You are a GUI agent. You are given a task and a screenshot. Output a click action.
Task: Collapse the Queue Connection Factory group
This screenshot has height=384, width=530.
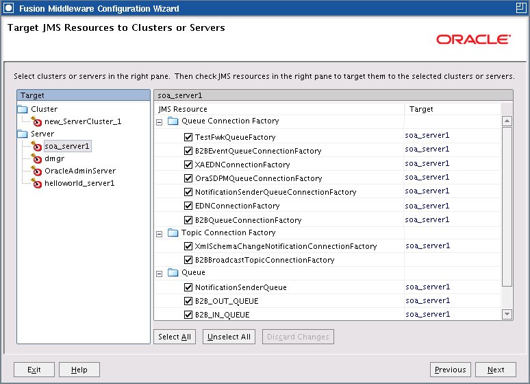point(160,122)
